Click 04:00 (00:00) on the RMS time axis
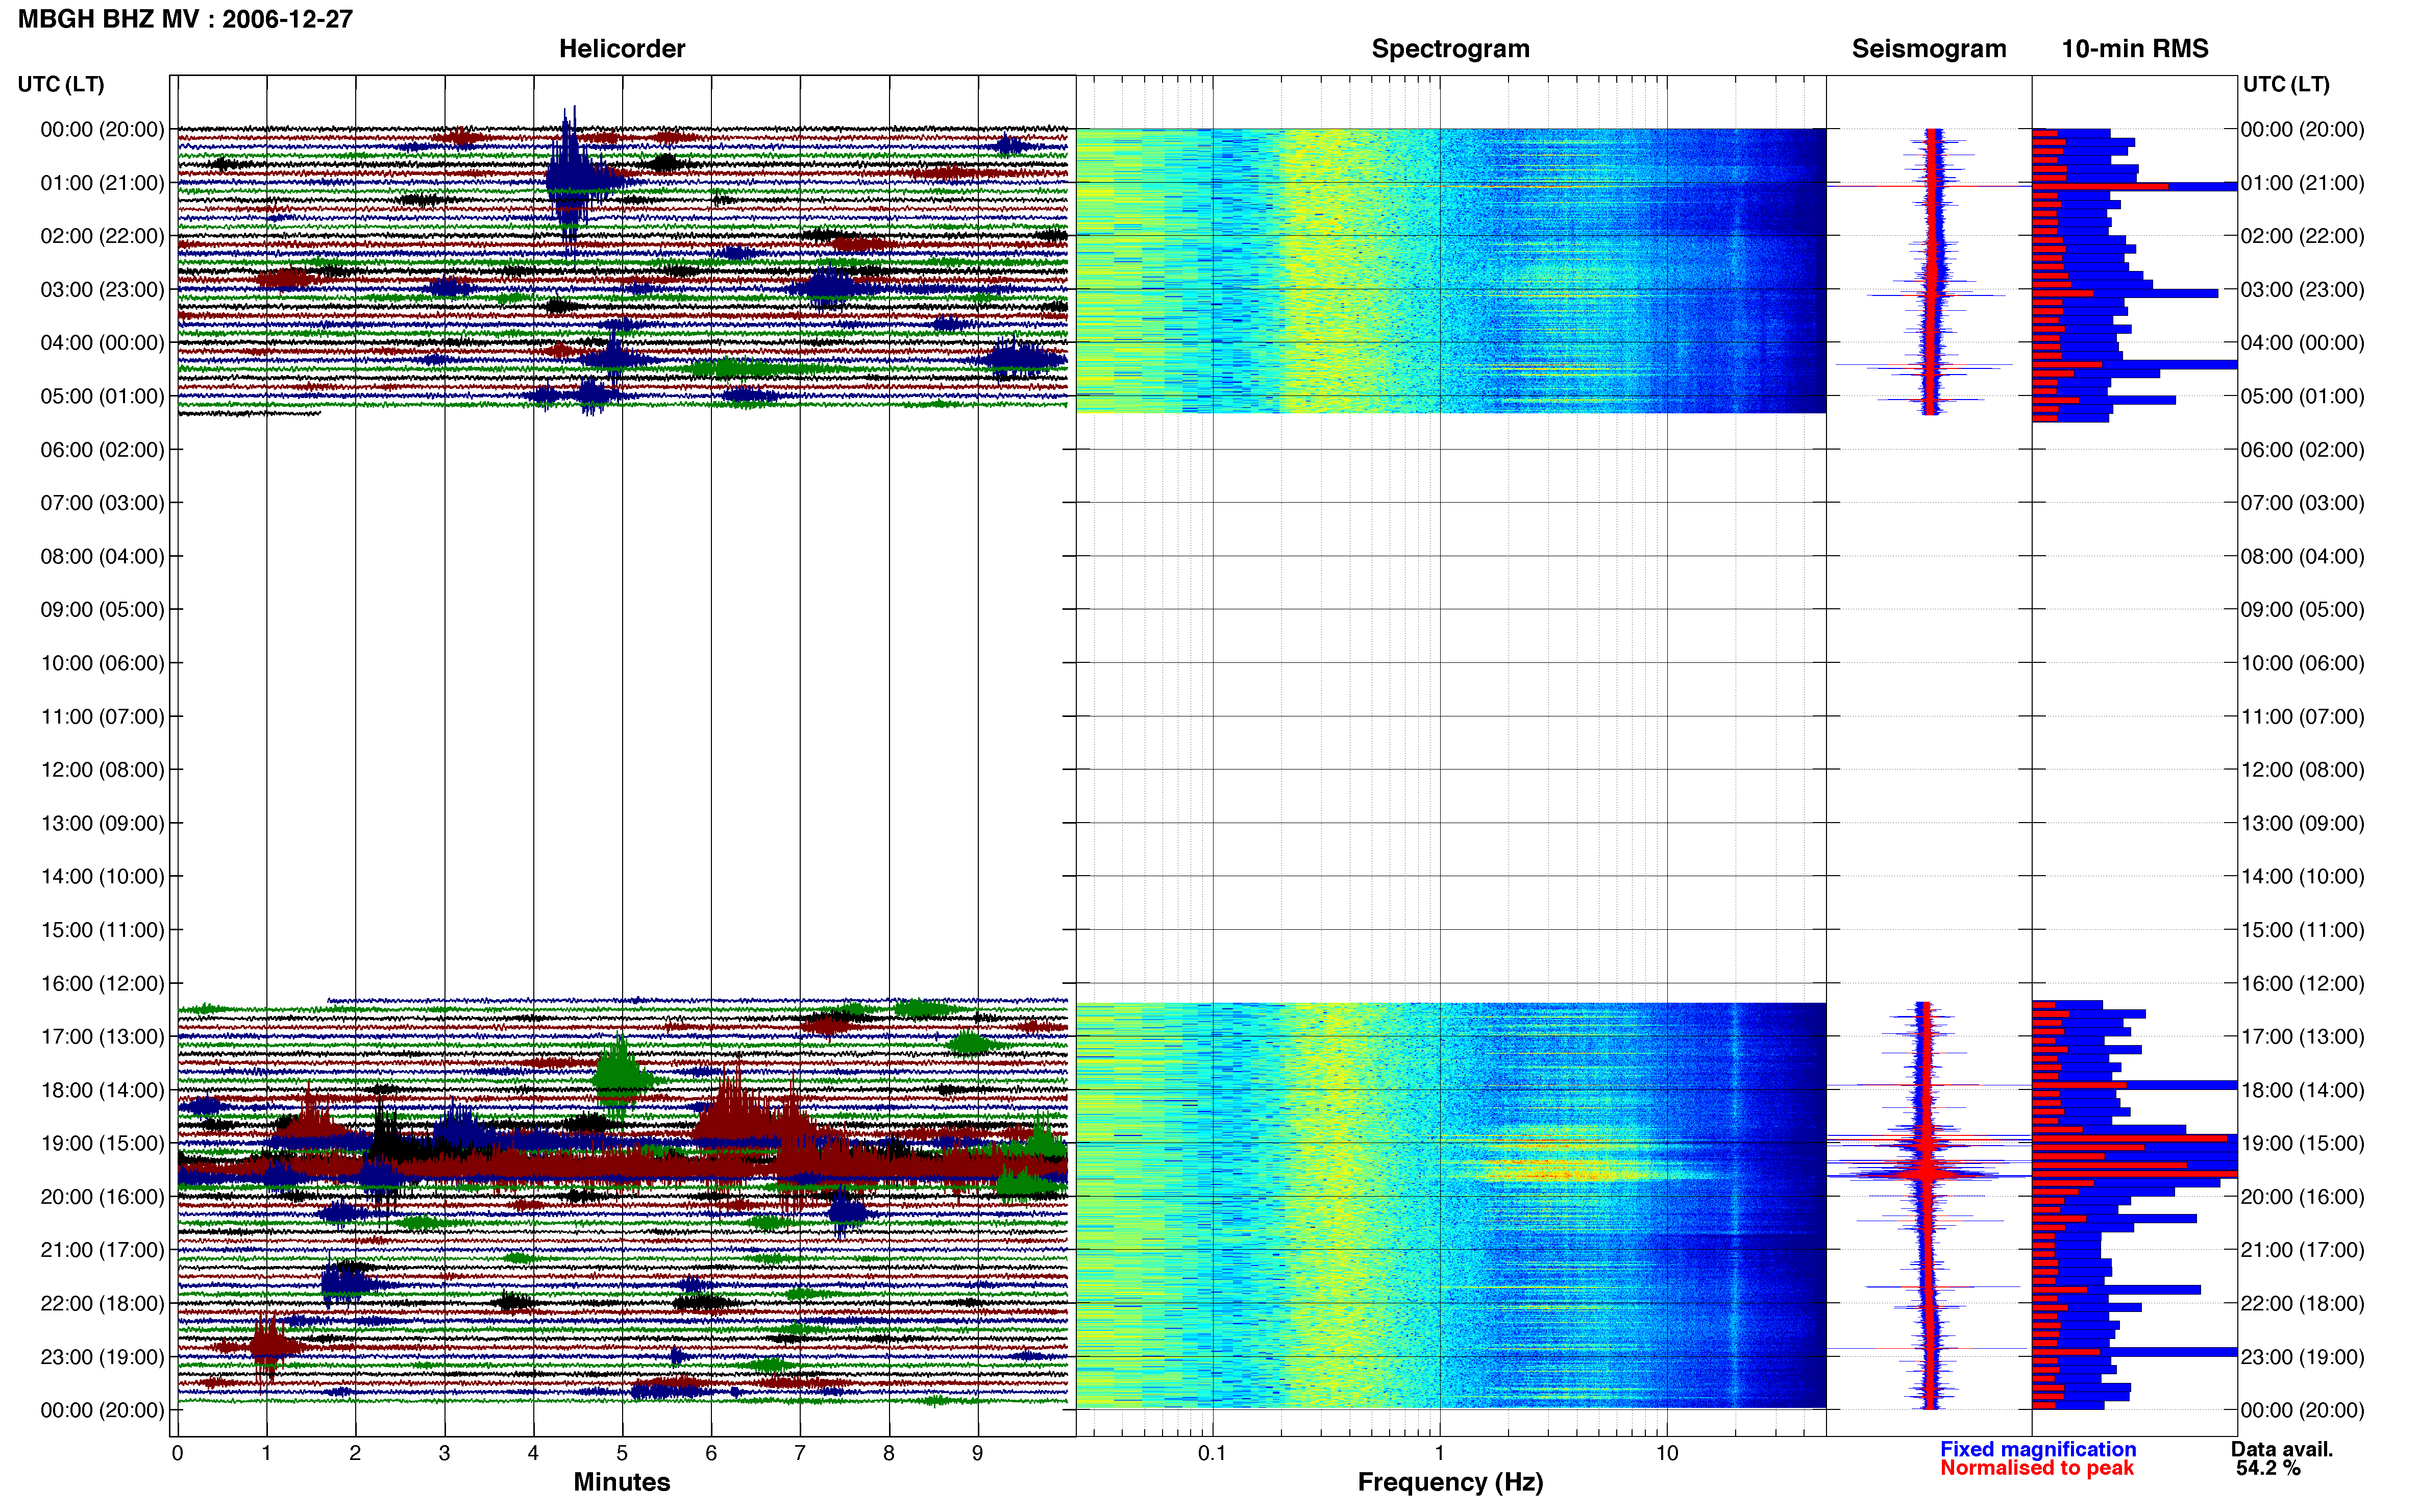Image resolution: width=2419 pixels, height=1512 pixels. pyautogui.click(x=2302, y=343)
